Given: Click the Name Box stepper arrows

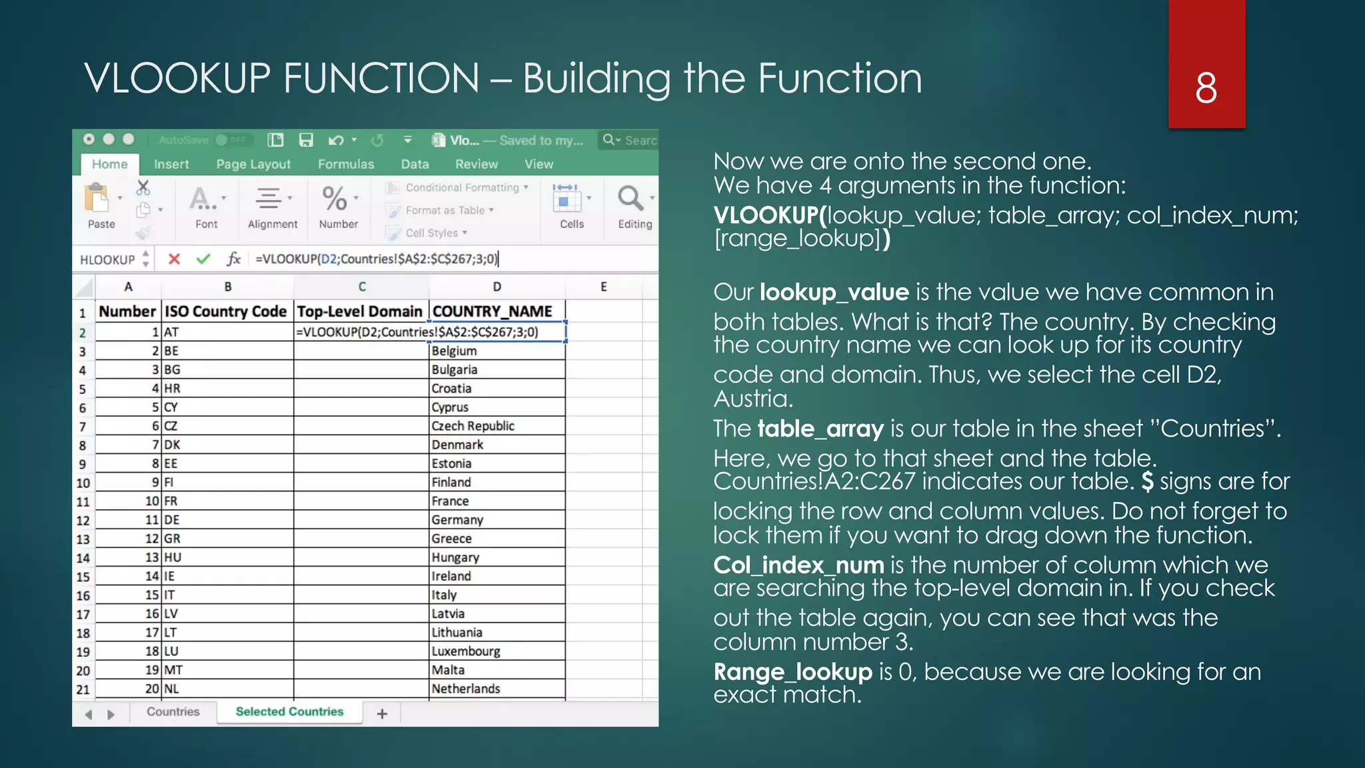Looking at the screenshot, I should [x=146, y=259].
